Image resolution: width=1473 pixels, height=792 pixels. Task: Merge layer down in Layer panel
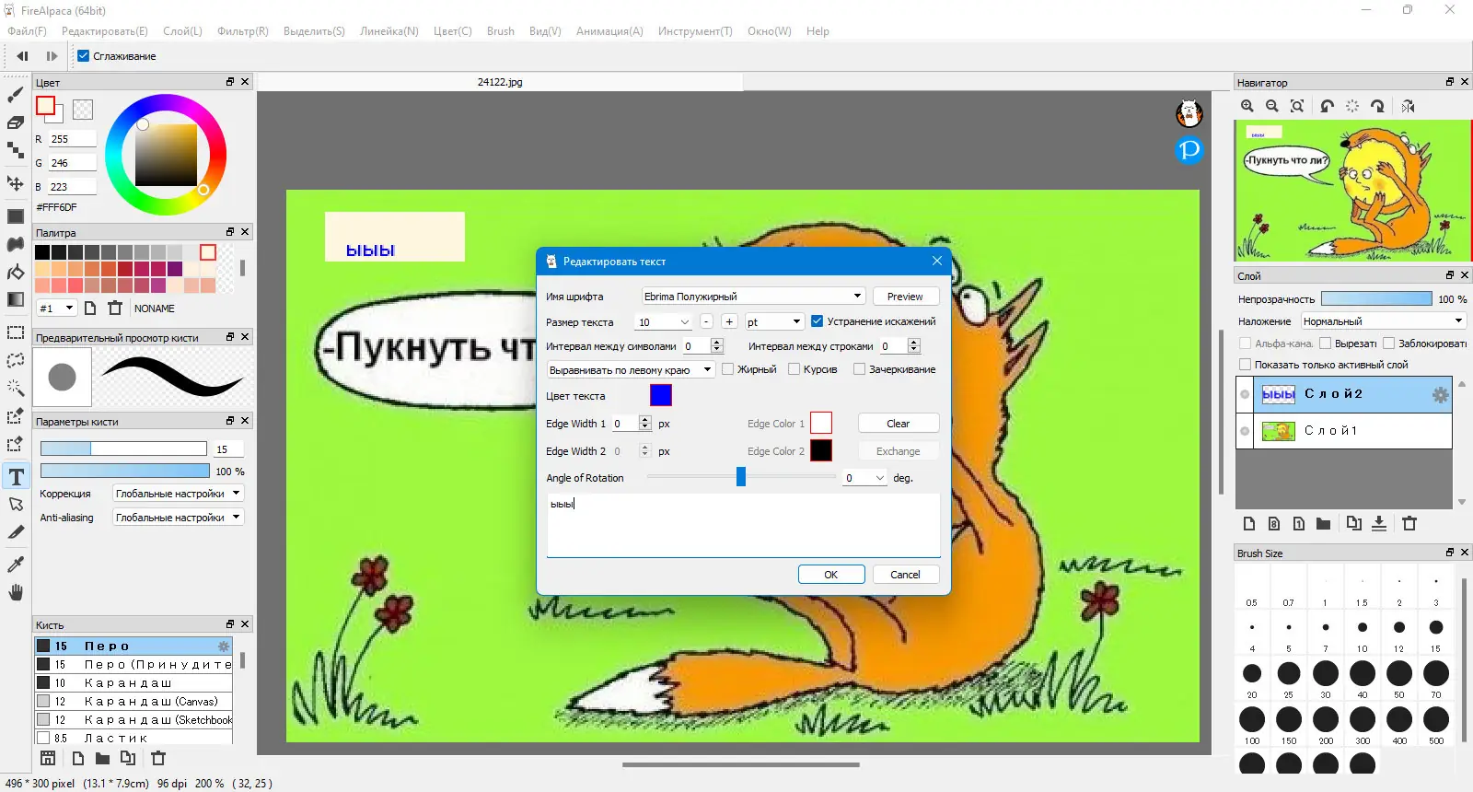(1379, 524)
